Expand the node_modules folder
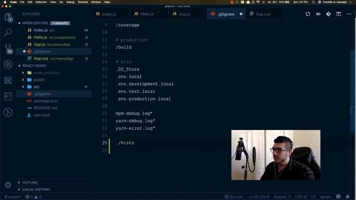Viewport: 356px width, 200px height. tap(23, 73)
